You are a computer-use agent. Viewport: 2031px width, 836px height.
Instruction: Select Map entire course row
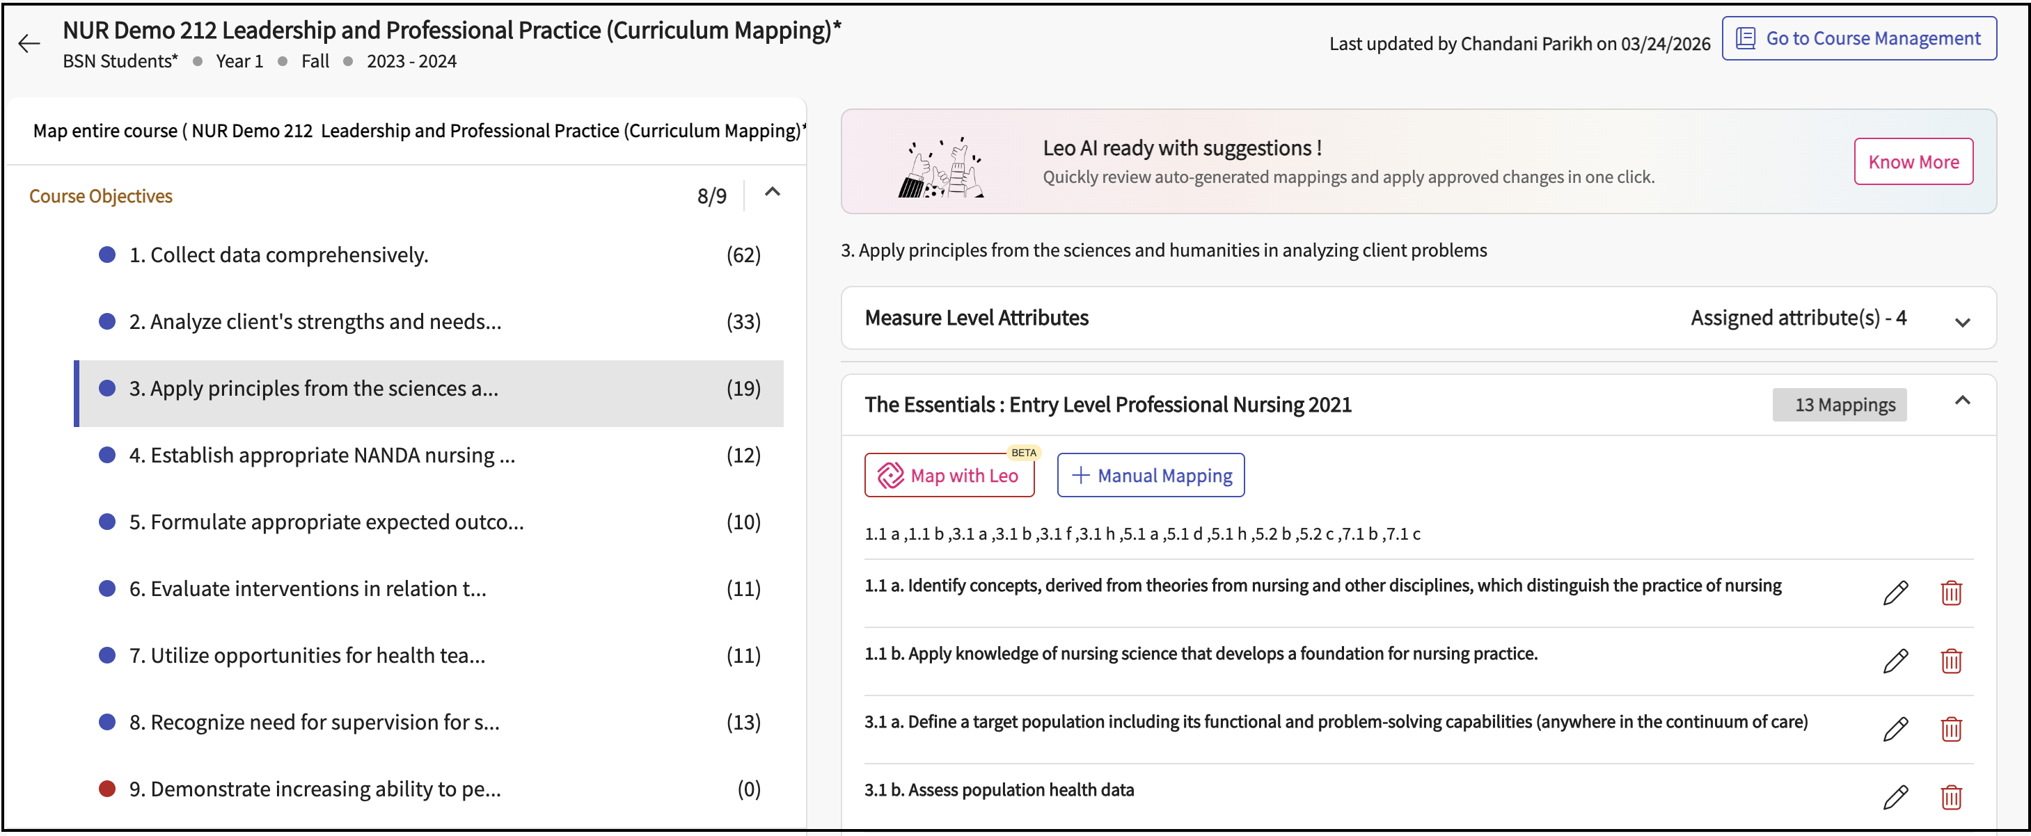click(418, 131)
